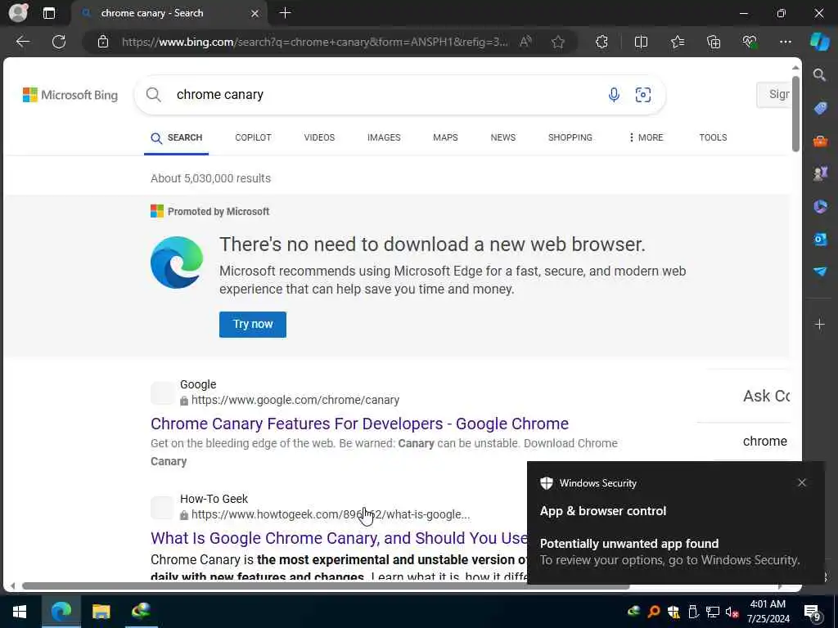The image size is (838, 628).
Task: Go back with the back arrow
Action: pos(22,42)
